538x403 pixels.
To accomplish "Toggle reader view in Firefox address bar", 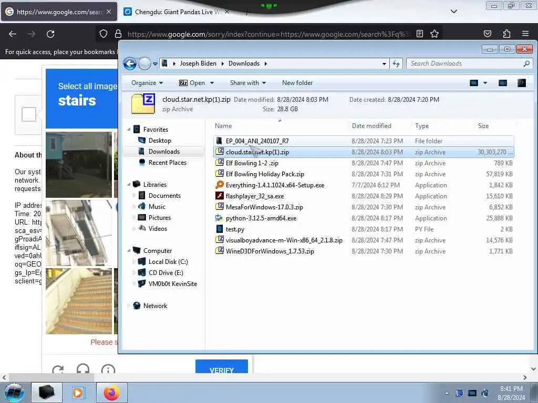I will [x=420, y=34].
